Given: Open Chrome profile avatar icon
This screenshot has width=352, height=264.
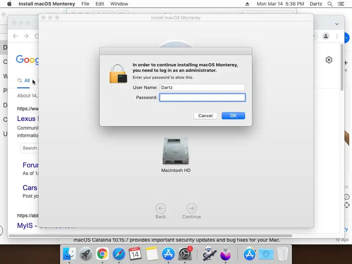Looking at the screenshot, I should tap(326, 36).
